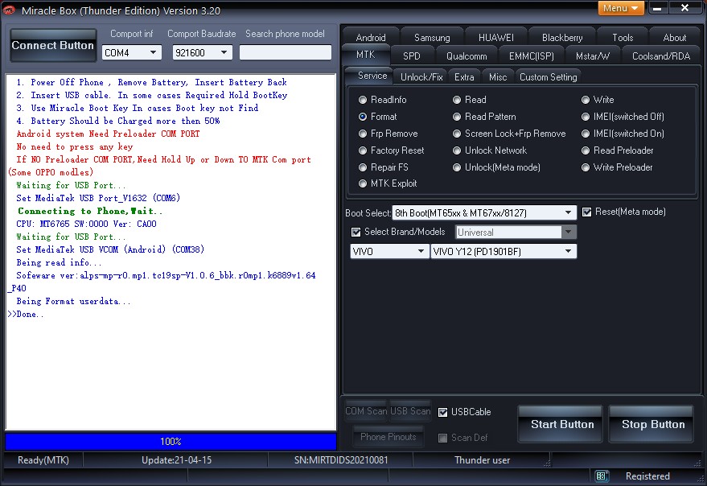
Task: Click the Update:21-04-15 status entry
Action: (176, 459)
